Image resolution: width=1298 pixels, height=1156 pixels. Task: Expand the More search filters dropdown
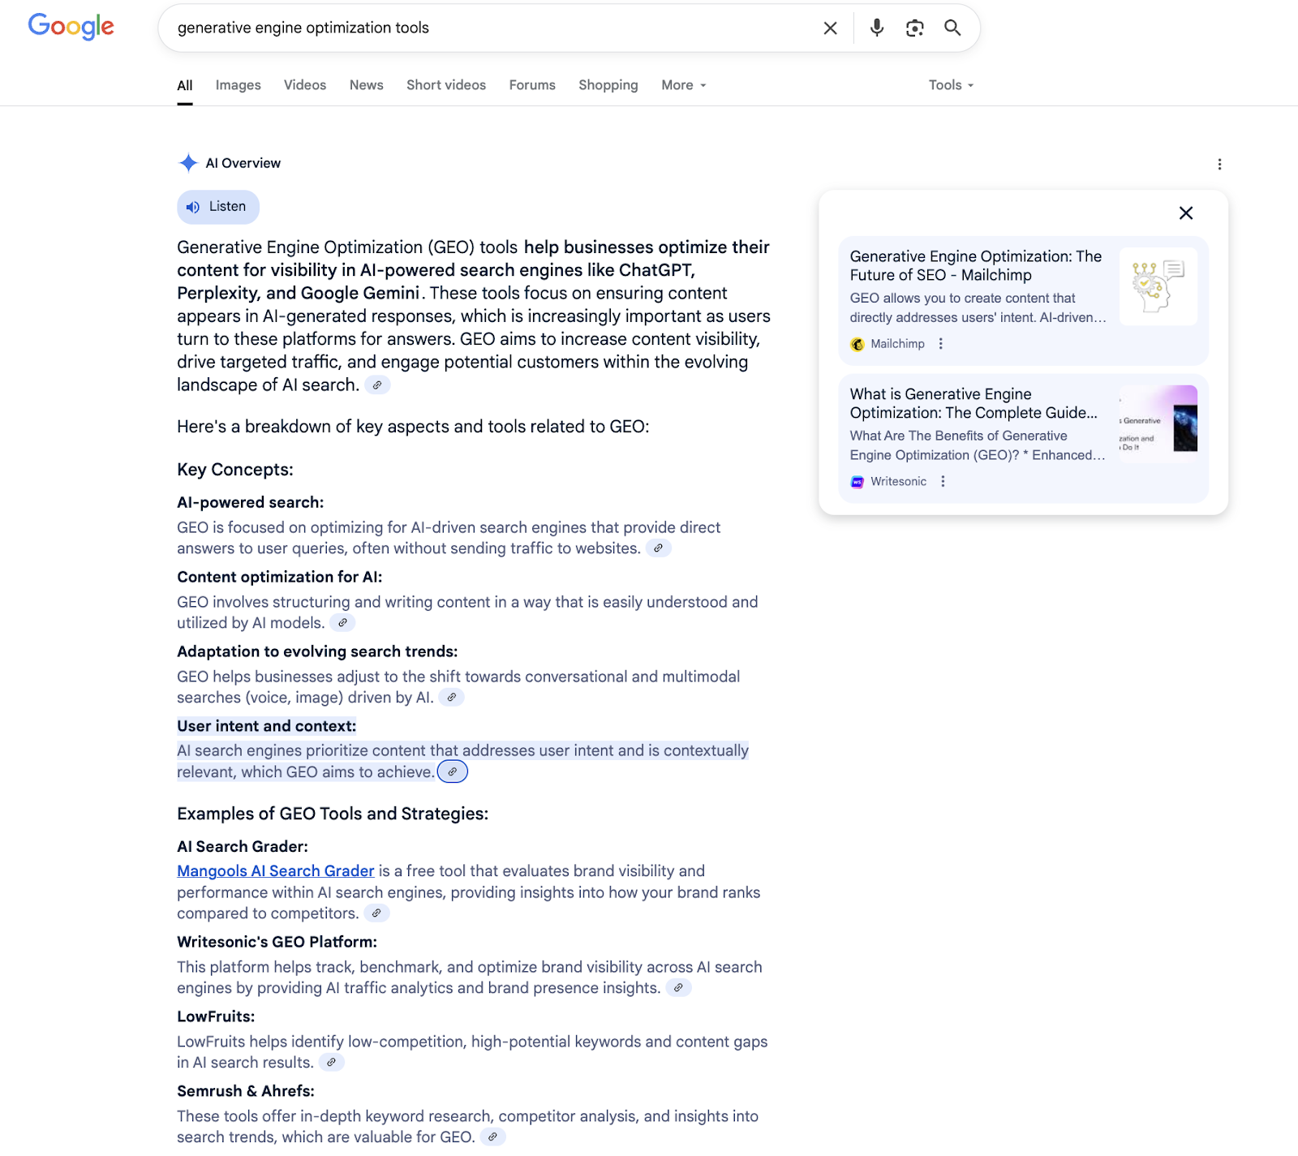684,85
